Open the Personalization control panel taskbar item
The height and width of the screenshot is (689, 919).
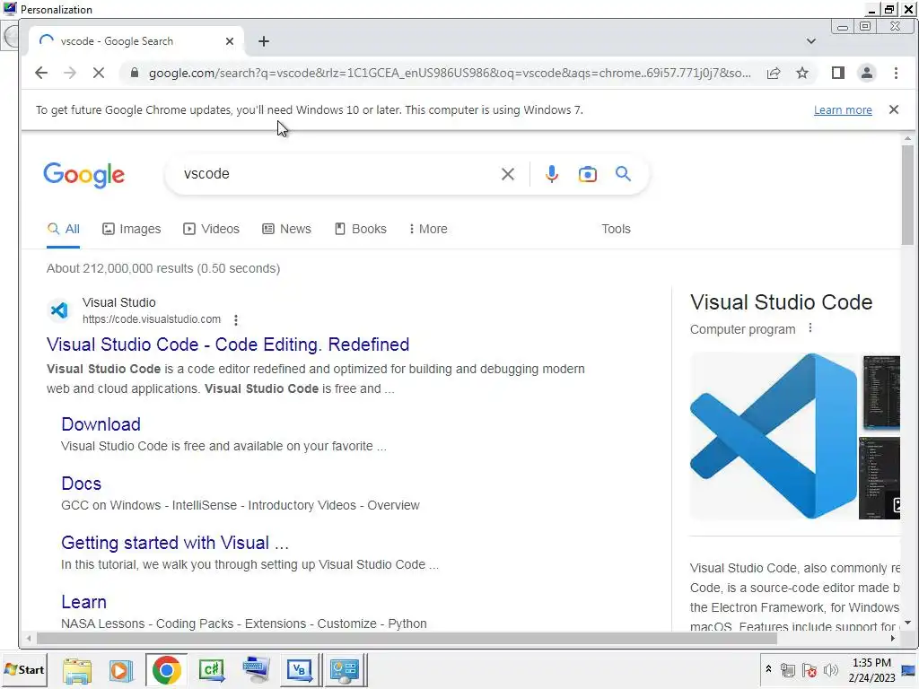tap(346, 670)
